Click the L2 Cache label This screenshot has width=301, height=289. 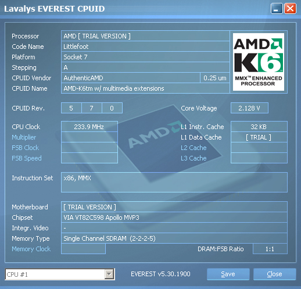193,148
